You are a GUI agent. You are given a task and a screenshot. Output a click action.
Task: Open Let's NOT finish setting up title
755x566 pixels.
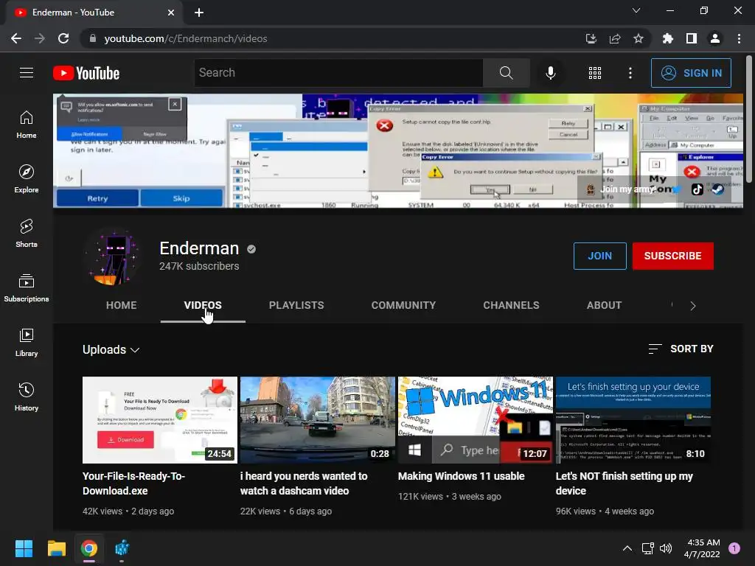pyautogui.click(x=624, y=483)
